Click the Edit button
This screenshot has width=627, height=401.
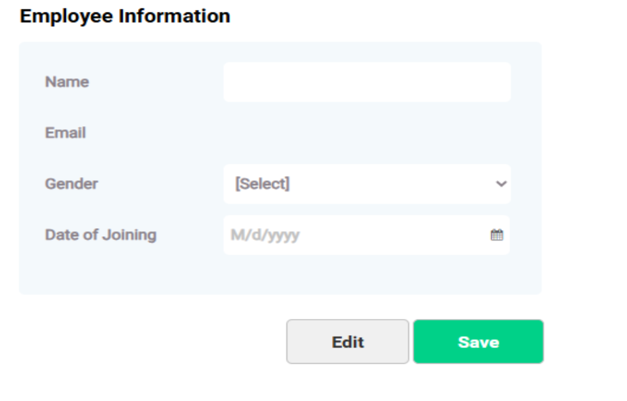click(348, 341)
